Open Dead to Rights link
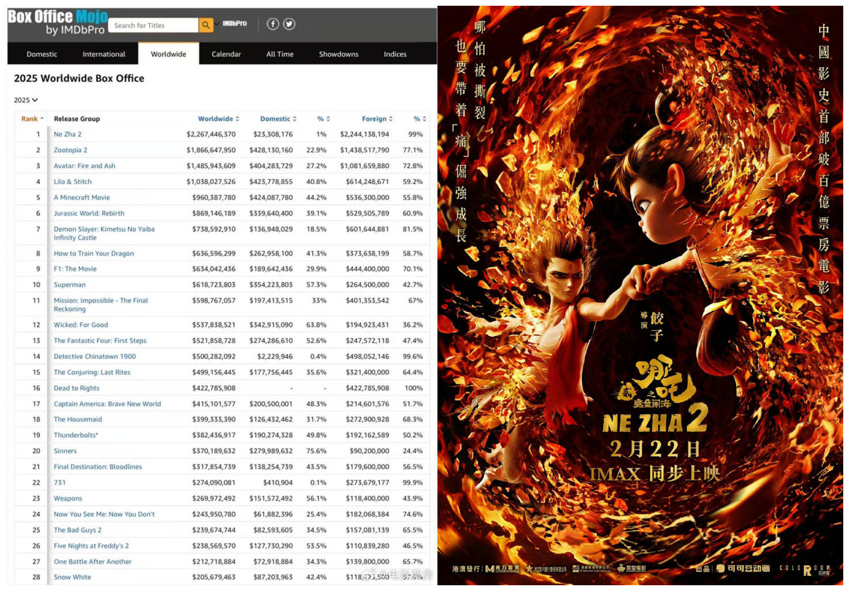 (76, 388)
